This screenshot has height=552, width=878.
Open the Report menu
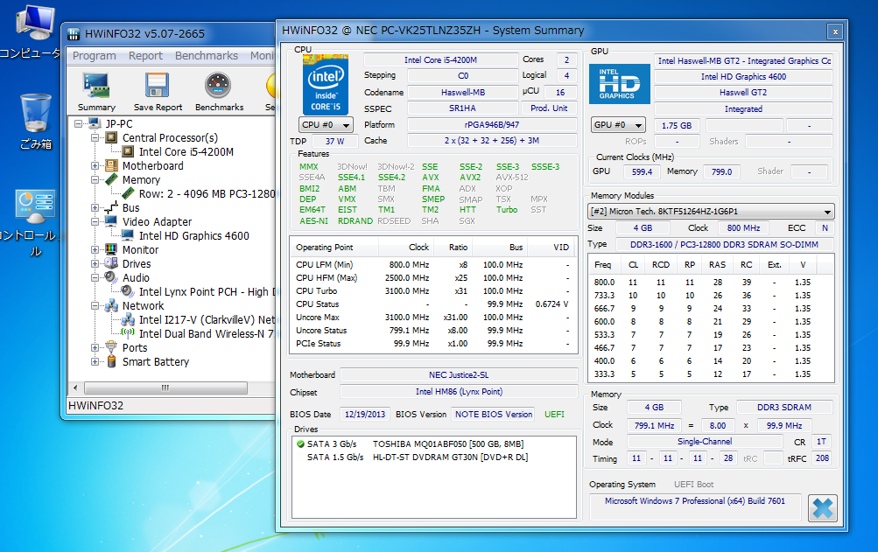coord(145,55)
